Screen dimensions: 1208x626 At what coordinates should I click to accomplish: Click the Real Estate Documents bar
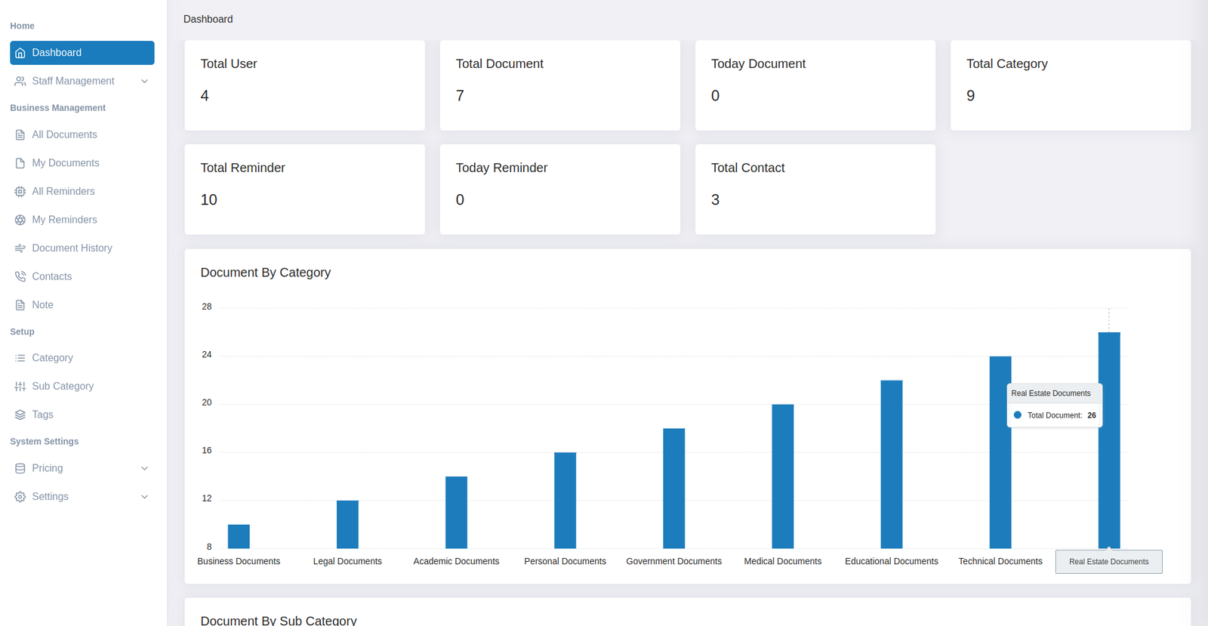(1108, 468)
